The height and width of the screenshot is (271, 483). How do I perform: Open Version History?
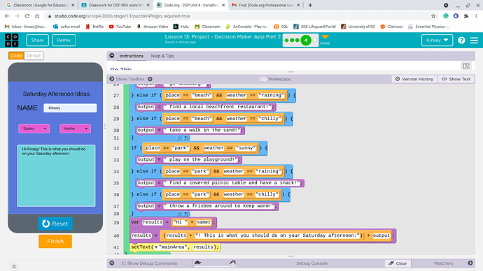point(414,79)
